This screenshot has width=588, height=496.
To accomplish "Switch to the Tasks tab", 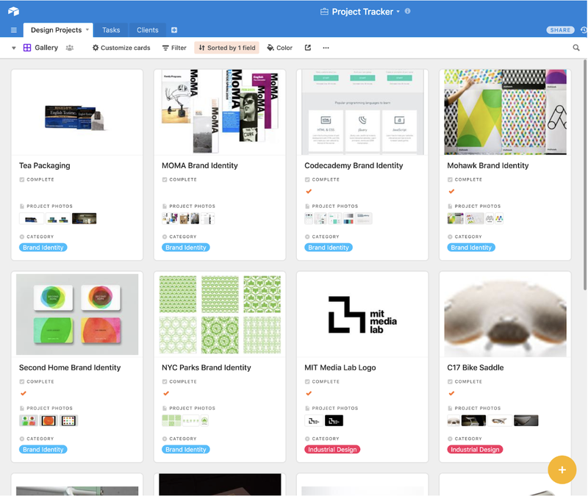I will (111, 30).
